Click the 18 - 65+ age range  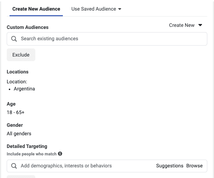pos(16,112)
